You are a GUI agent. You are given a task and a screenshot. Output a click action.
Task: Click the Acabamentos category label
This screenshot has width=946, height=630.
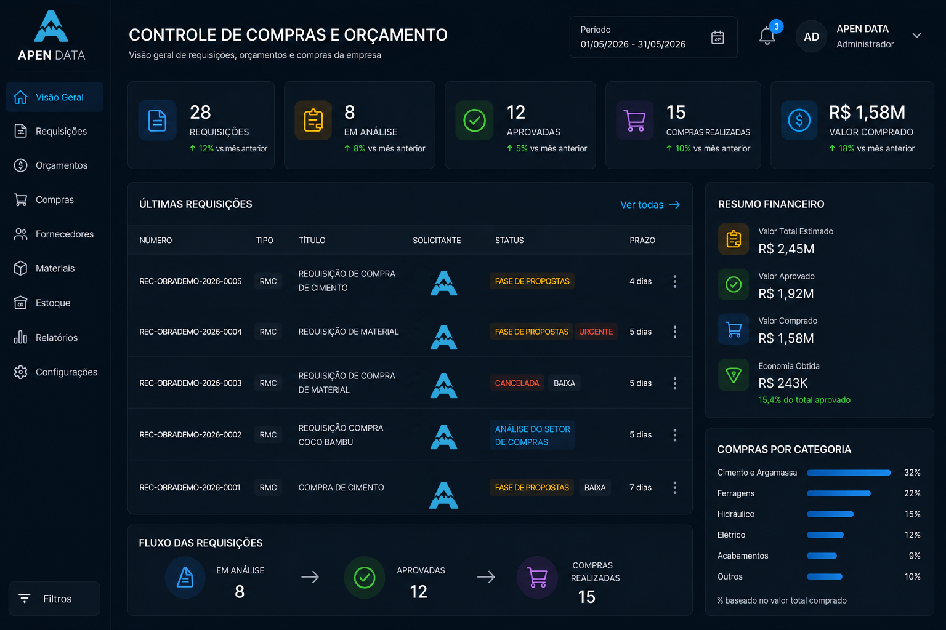point(743,556)
